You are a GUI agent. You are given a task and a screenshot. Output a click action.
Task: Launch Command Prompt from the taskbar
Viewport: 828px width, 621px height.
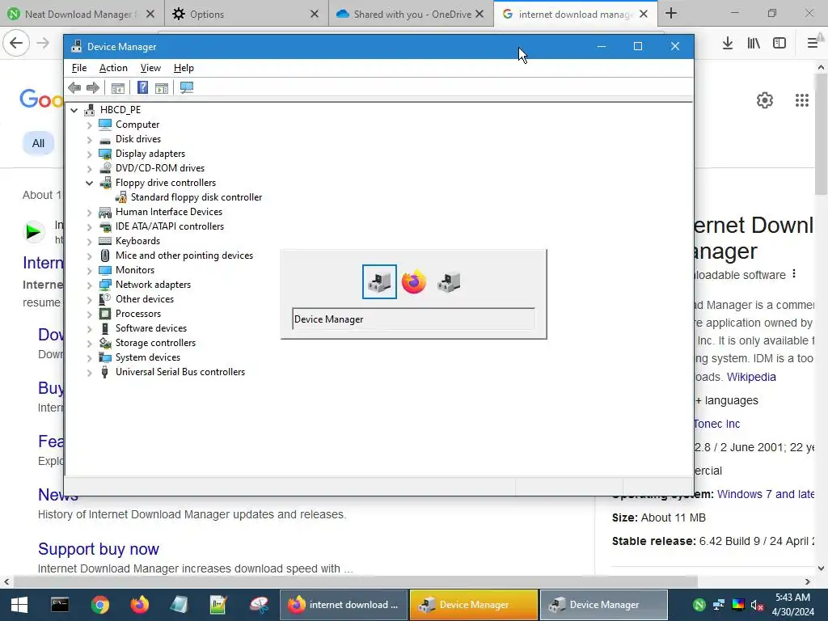point(60,605)
